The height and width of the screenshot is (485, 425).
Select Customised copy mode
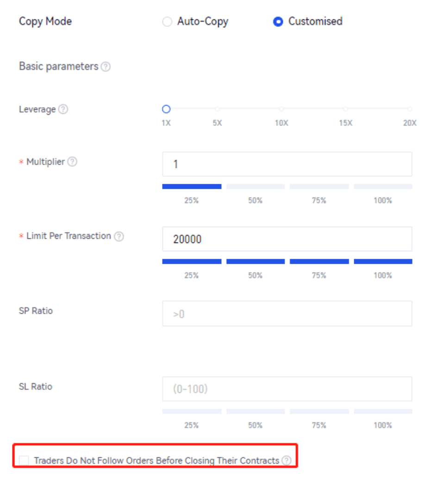point(278,22)
